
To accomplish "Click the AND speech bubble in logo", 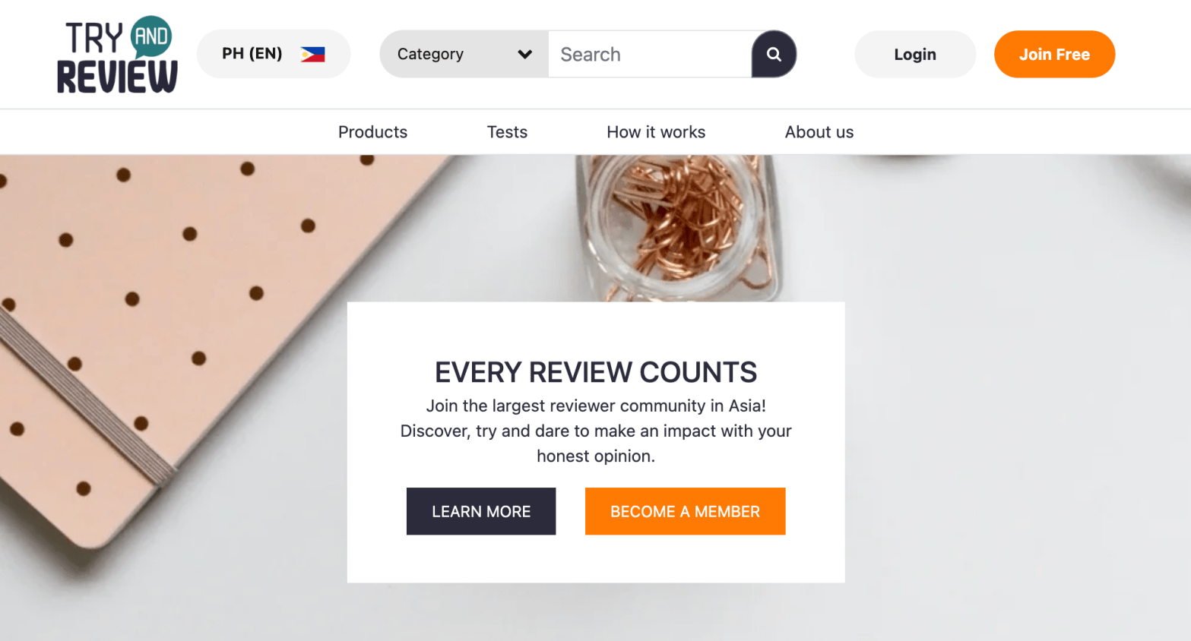I will point(151,36).
